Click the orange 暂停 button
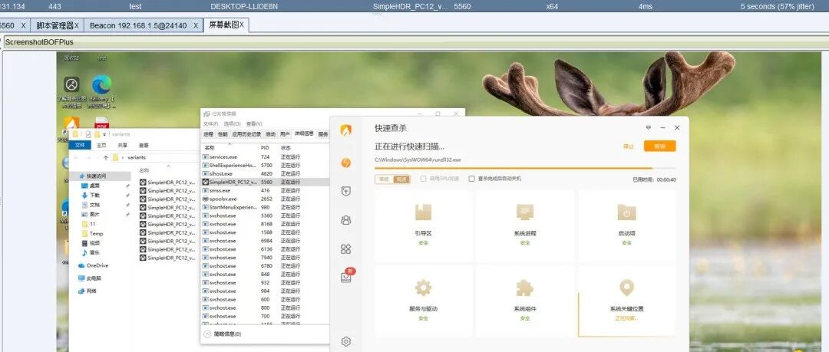 coord(659,146)
